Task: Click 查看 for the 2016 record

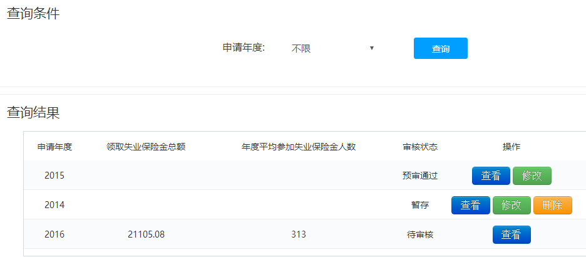Action: tap(511, 234)
